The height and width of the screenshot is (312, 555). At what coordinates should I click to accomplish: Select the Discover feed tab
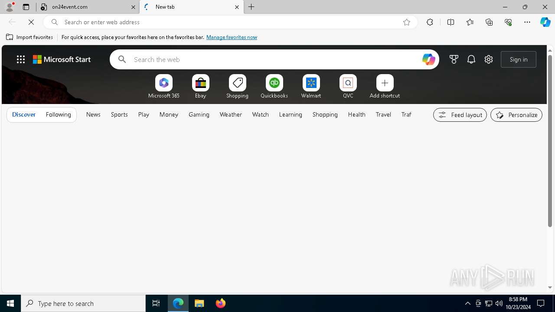pyautogui.click(x=24, y=114)
